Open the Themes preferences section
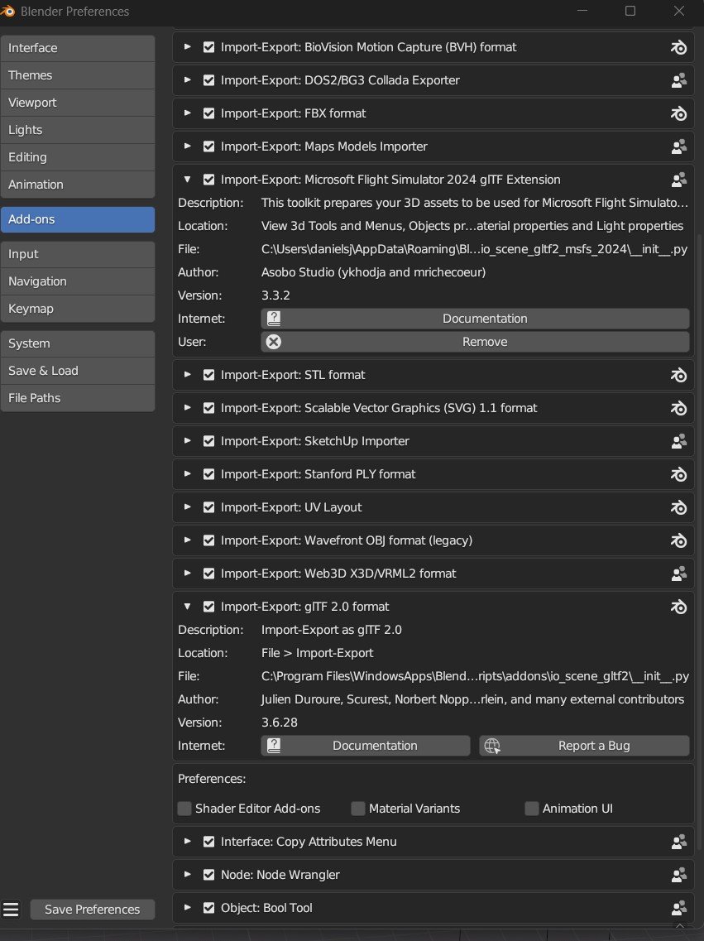 pos(78,75)
